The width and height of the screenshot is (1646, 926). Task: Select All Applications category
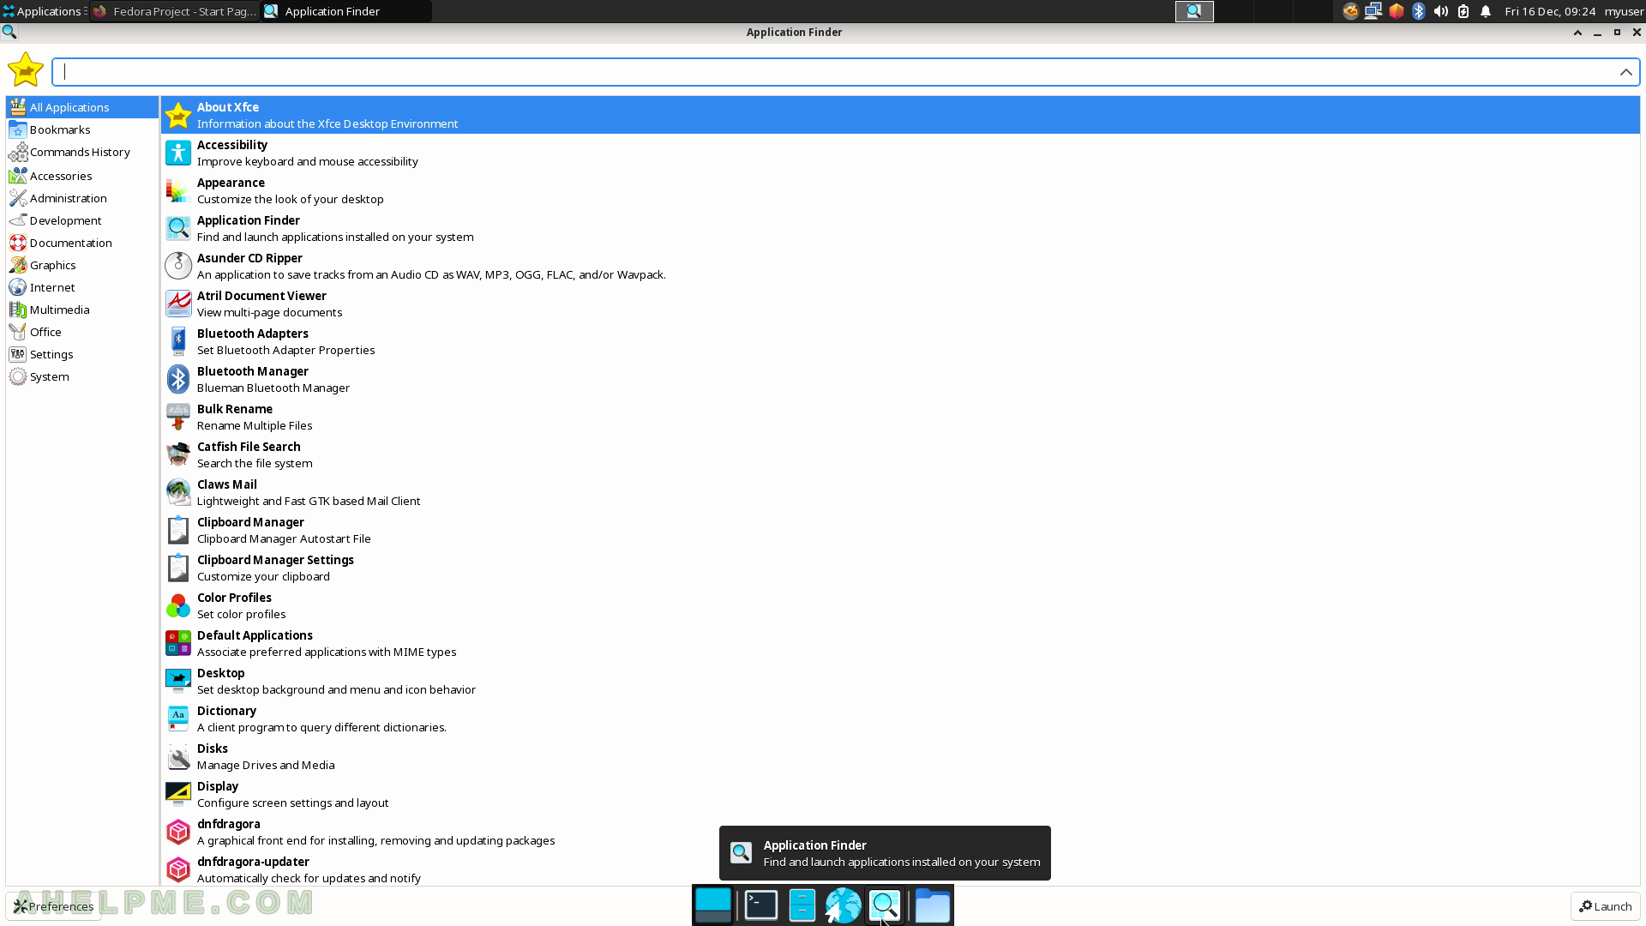coord(82,107)
